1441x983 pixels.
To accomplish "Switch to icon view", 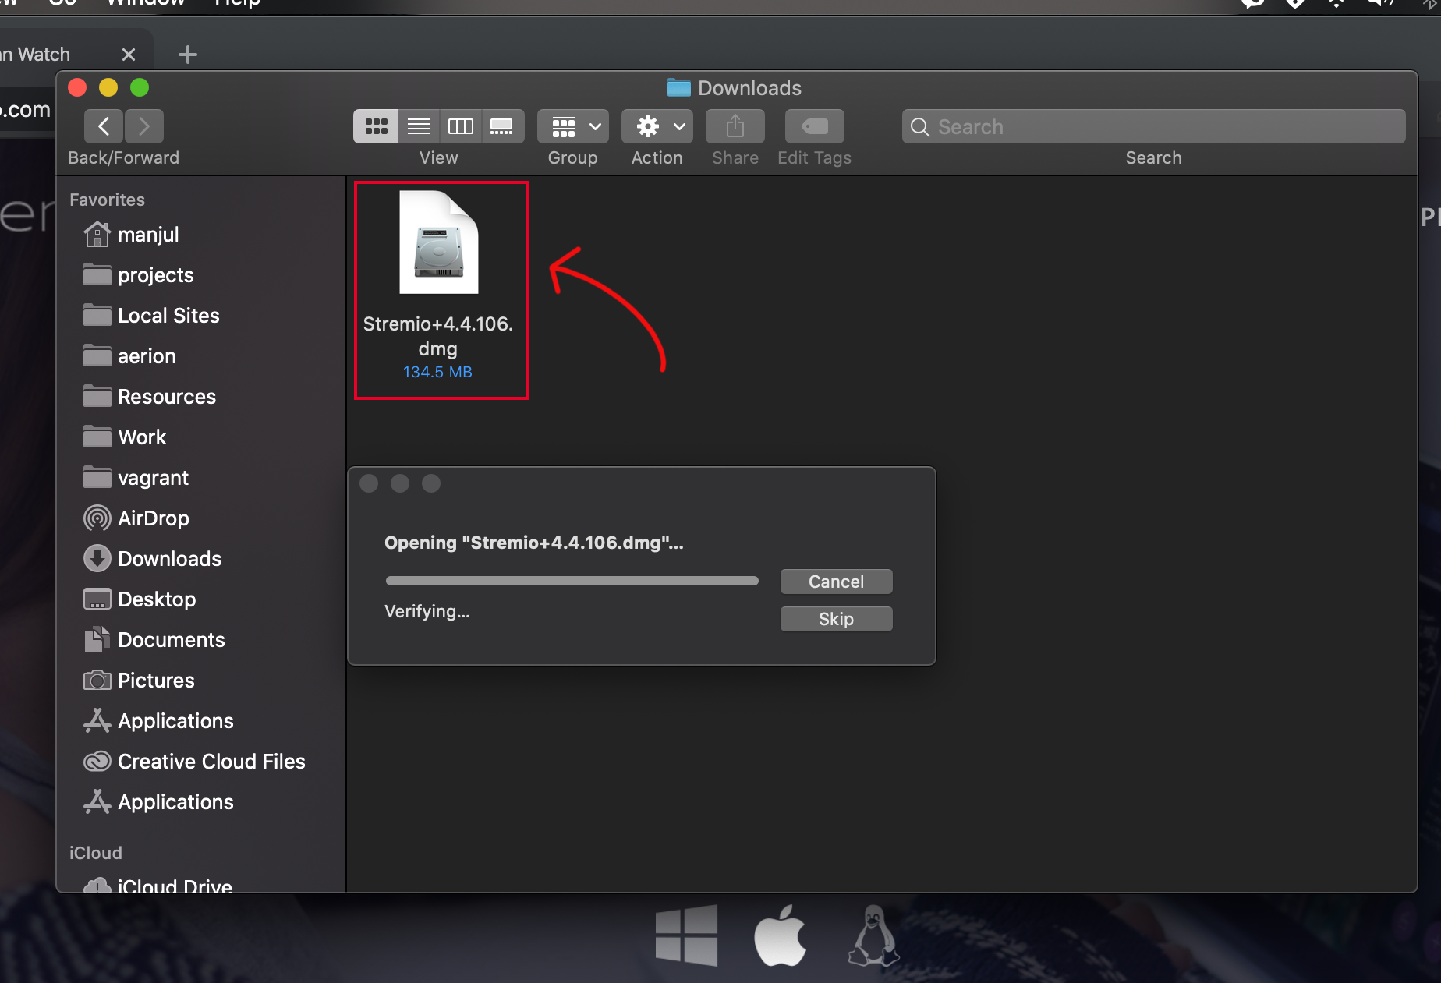I will click(x=376, y=126).
